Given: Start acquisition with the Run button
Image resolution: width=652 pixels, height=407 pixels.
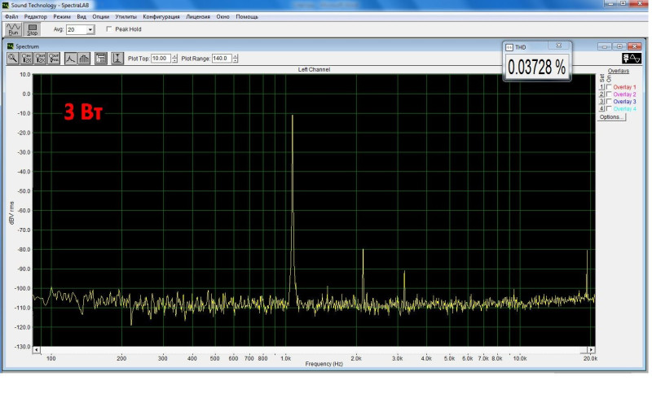Looking at the screenshot, I should click(13, 29).
